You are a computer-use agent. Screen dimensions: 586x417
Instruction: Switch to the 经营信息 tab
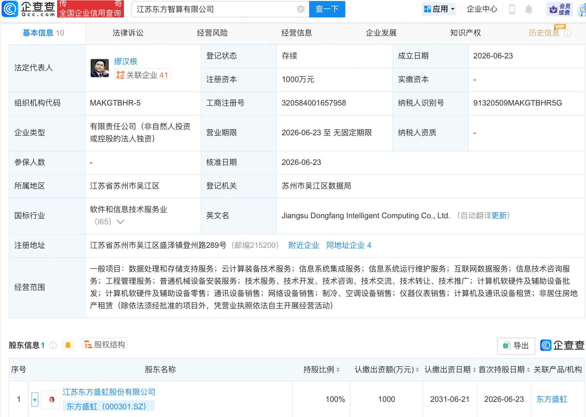pyautogui.click(x=297, y=33)
